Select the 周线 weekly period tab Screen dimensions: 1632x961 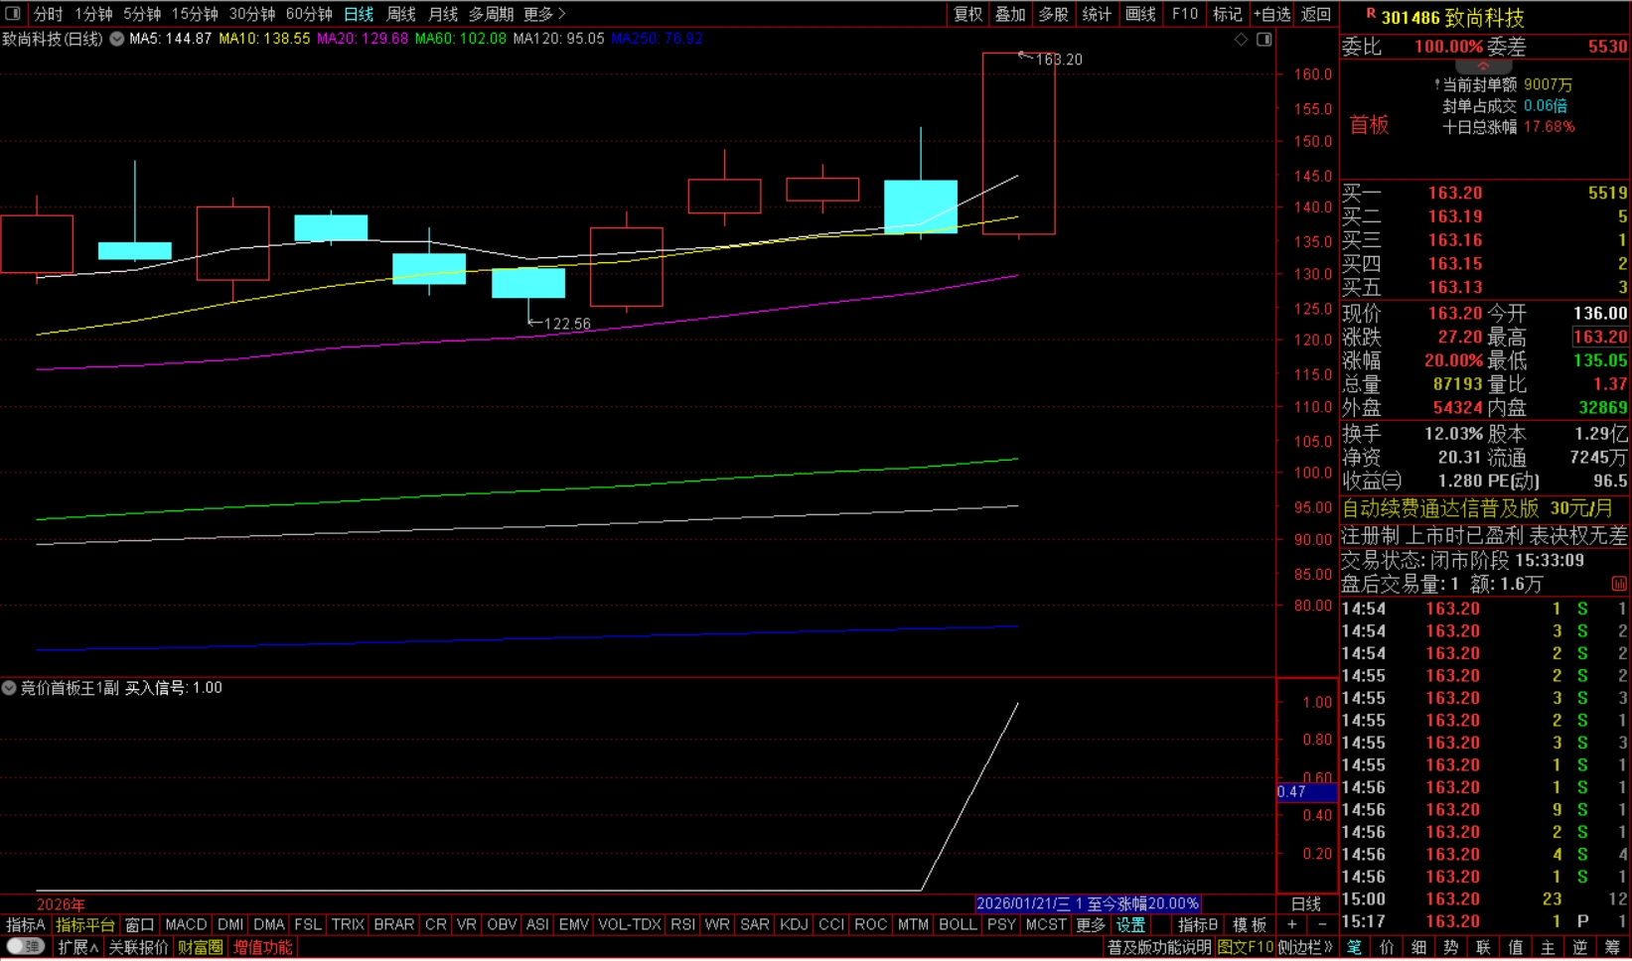400,14
